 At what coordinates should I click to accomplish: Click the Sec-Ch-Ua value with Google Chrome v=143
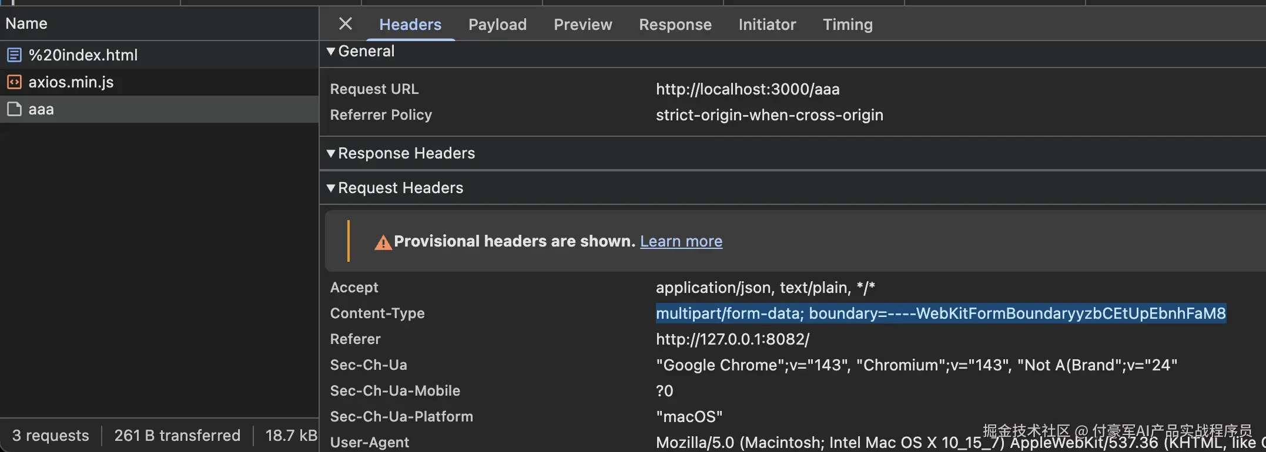click(916, 365)
